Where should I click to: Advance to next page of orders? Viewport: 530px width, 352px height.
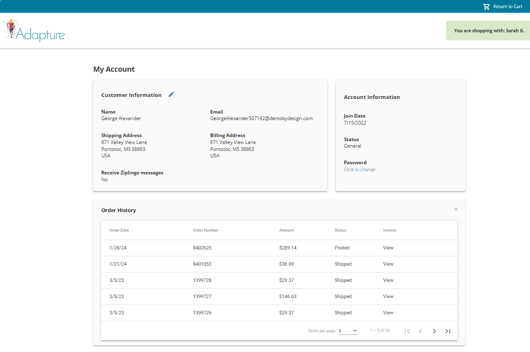[434, 331]
